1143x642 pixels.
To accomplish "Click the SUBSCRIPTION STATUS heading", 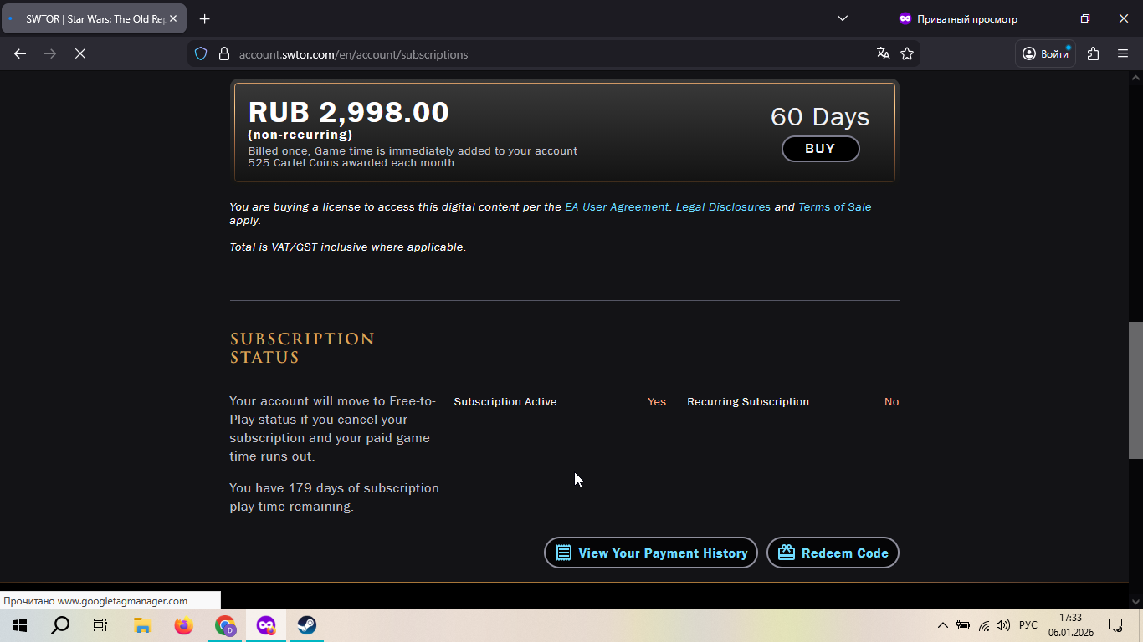I will (x=302, y=348).
